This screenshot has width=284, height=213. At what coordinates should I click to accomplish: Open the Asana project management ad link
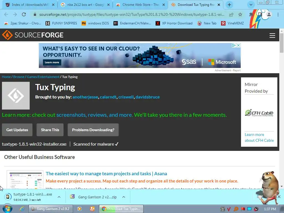pos(106,174)
